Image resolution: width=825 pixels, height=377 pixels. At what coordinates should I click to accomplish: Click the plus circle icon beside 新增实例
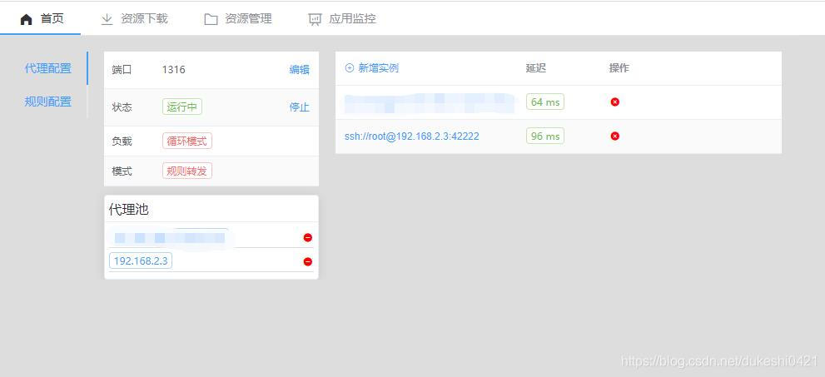coord(350,68)
